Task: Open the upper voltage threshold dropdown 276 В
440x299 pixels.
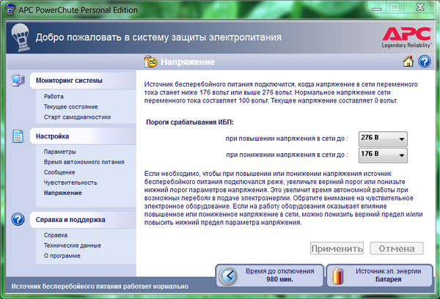Action: (x=383, y=139)
